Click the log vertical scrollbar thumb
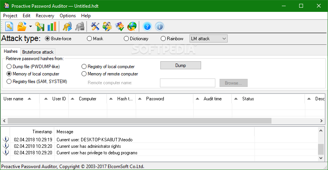 pos(321,149)
